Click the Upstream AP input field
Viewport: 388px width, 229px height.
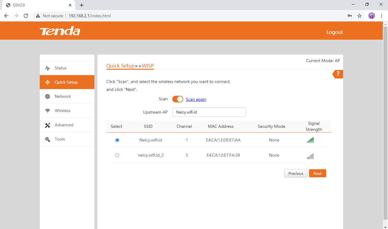[x=209, y=112]
